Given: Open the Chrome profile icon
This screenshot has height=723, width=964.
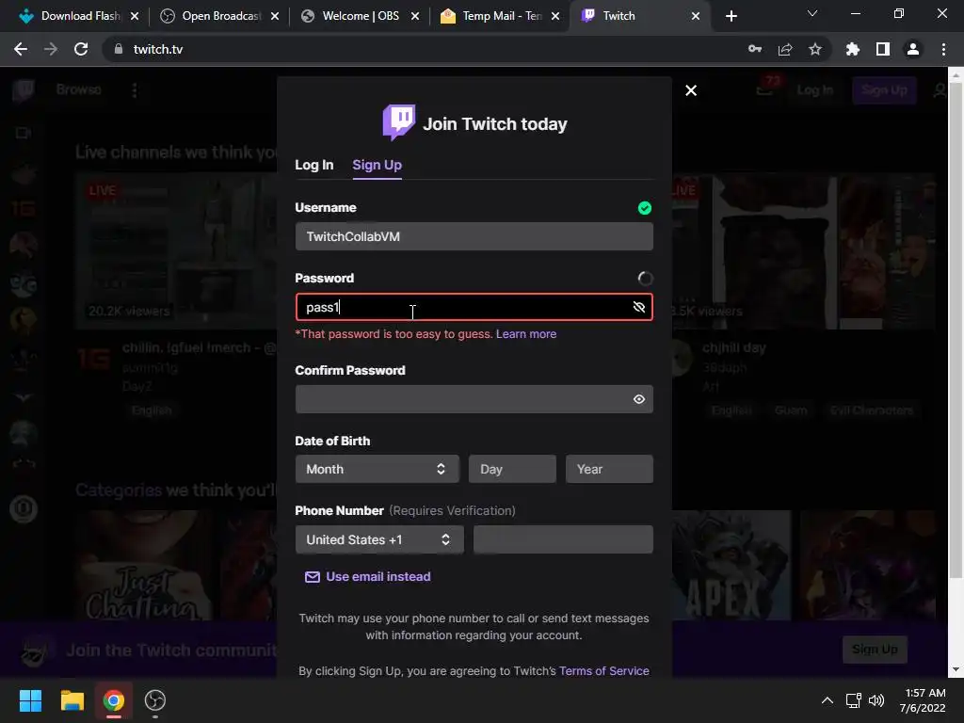Looking at the screenshot, I should click(x=913, y=49).
